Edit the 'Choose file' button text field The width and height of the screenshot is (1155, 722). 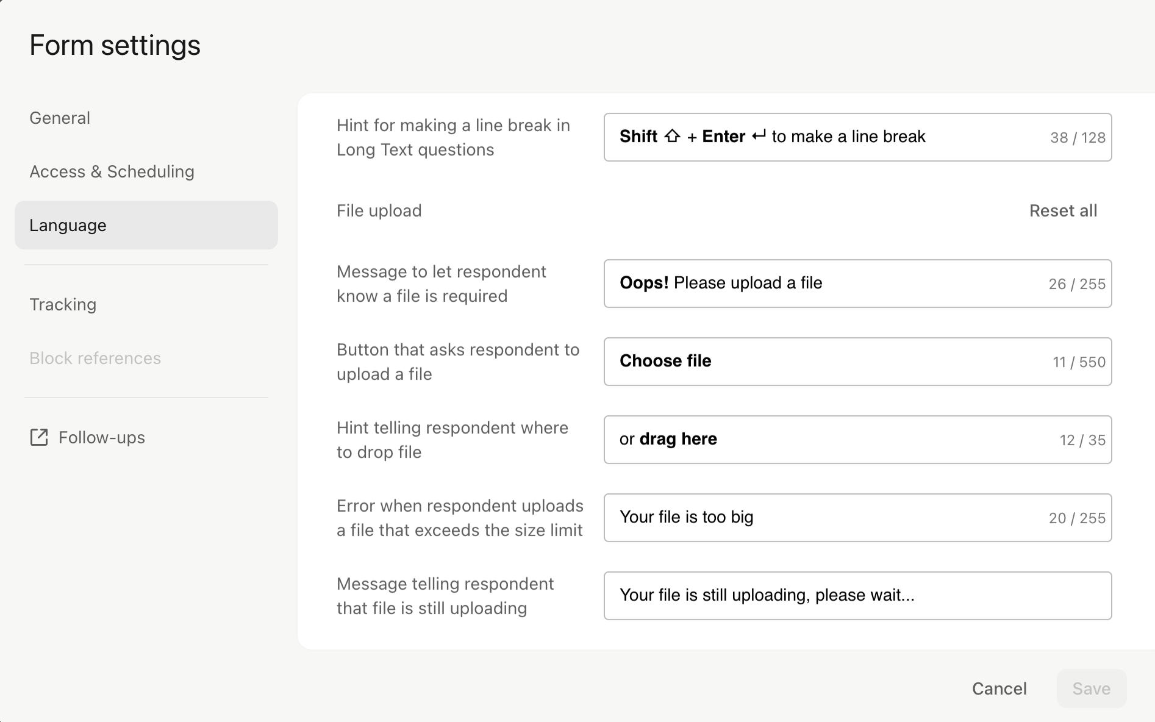click(857, 362)
